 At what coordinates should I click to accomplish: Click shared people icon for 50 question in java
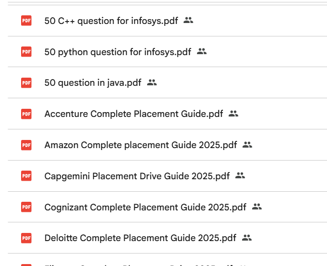[152, 82]
